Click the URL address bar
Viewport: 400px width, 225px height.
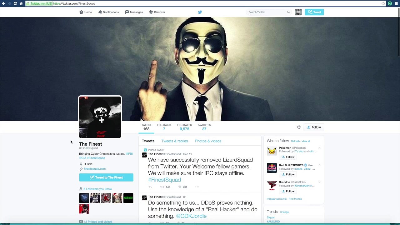(x=206, y=3)
